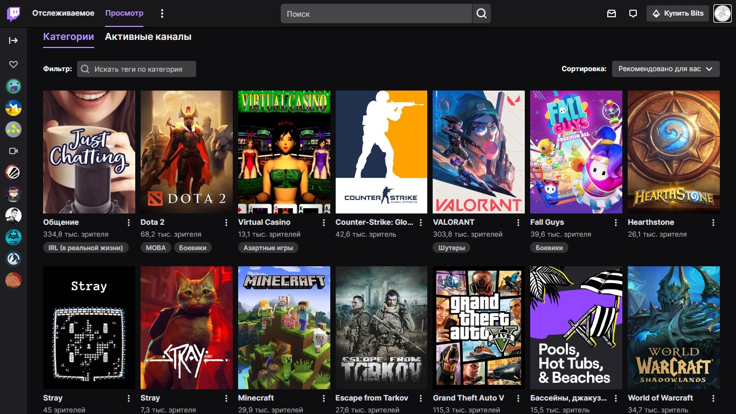Click the Общение category title
Image resolution: width=736 pixels, height=414 pixels.
(x=61, y=222)
